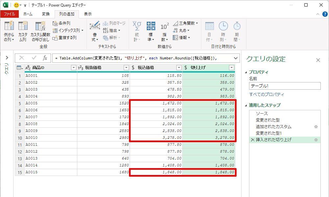Switch to the View tab (表示)
329x197 pixels.
[88, 14]
